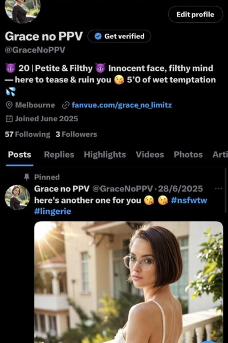Screen dimensions: 228x343
Task: Switch to the Photos tab
Action: [x=188, y=155]
